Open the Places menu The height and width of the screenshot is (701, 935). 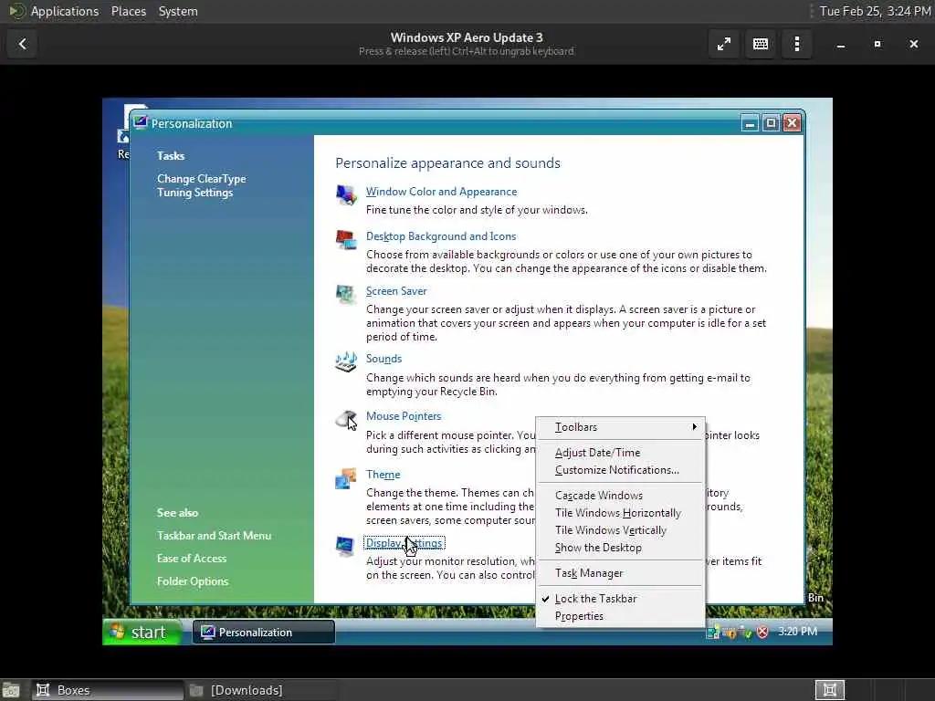pos(128,11)
